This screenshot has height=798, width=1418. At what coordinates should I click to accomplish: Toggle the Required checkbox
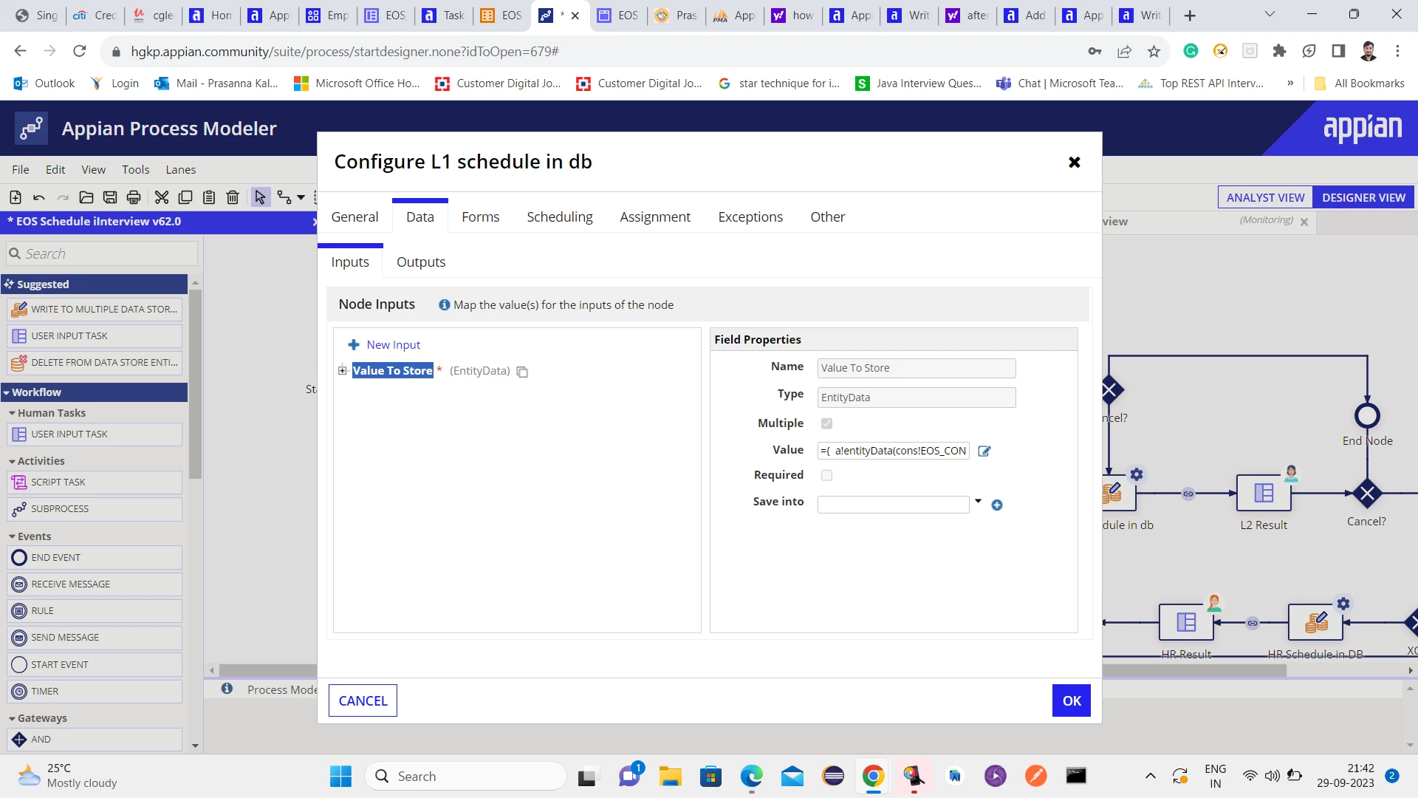(826, 475)
